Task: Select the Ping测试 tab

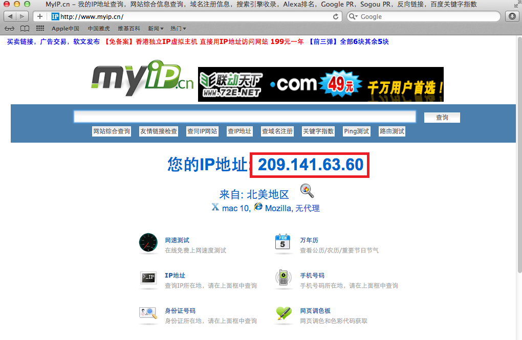Action: [356, 131]
